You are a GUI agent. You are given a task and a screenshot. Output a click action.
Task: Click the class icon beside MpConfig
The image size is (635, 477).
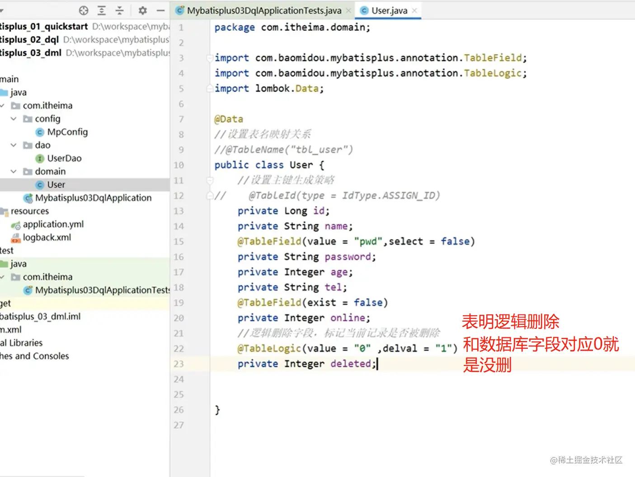click(x=40, y=132)
